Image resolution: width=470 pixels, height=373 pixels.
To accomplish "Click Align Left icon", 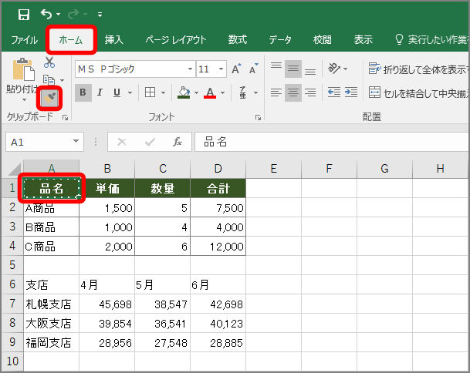I will pyautogui.click(x=276, y=92).
